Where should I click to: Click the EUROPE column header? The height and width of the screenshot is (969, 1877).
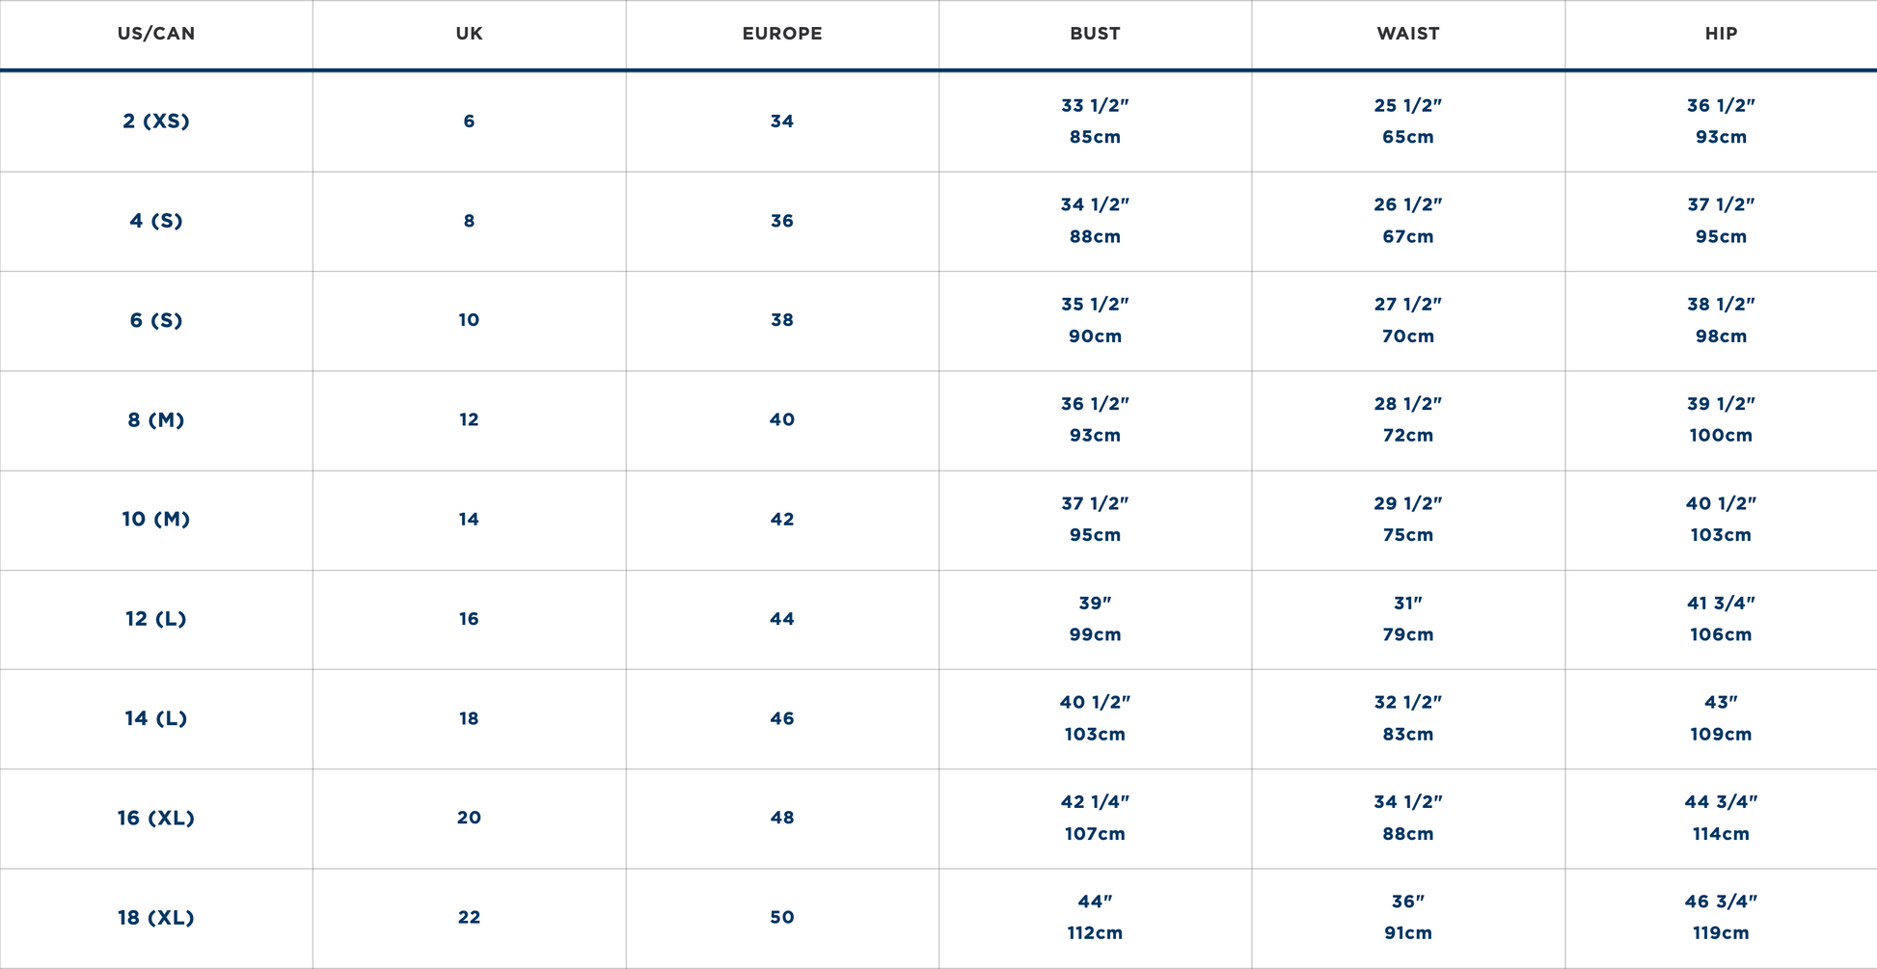782,34
